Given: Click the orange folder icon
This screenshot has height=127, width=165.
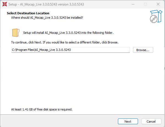Looking at the screenshot, I should tap(16, 33).
